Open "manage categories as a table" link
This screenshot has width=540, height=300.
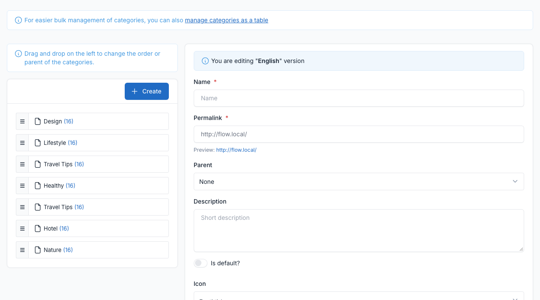227,20
